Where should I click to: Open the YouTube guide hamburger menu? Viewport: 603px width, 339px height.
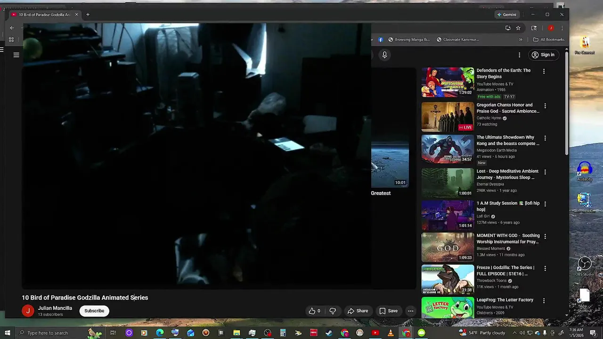[x=16, y=55]
